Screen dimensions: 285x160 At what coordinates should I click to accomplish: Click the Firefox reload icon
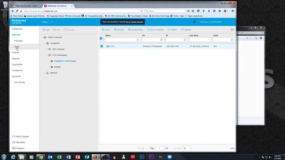[142, 11]
